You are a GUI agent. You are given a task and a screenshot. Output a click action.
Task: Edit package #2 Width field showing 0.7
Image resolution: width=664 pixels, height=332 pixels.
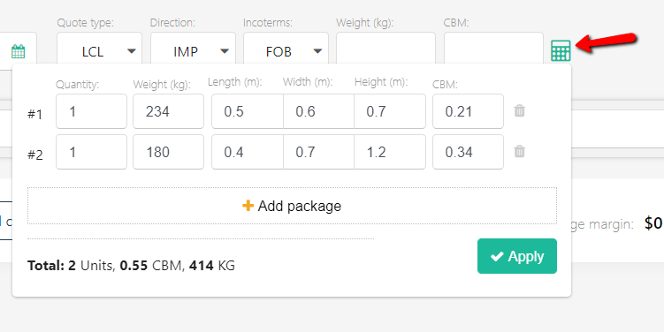click(318, 152)
